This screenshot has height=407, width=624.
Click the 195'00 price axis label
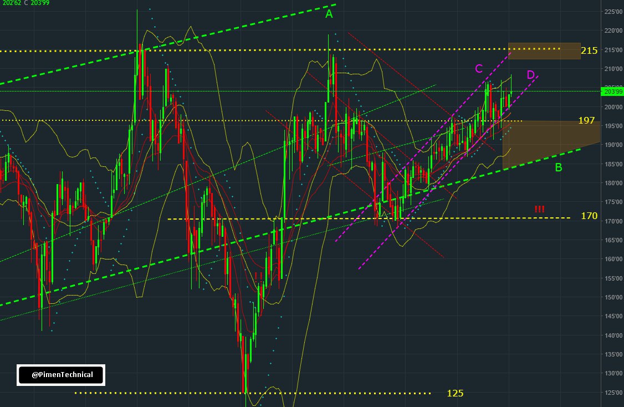[613, 126]
